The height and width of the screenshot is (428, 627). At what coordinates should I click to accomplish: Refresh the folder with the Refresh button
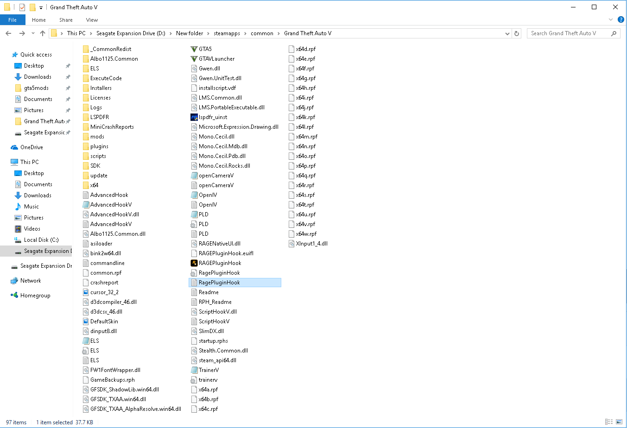[517, 33]
